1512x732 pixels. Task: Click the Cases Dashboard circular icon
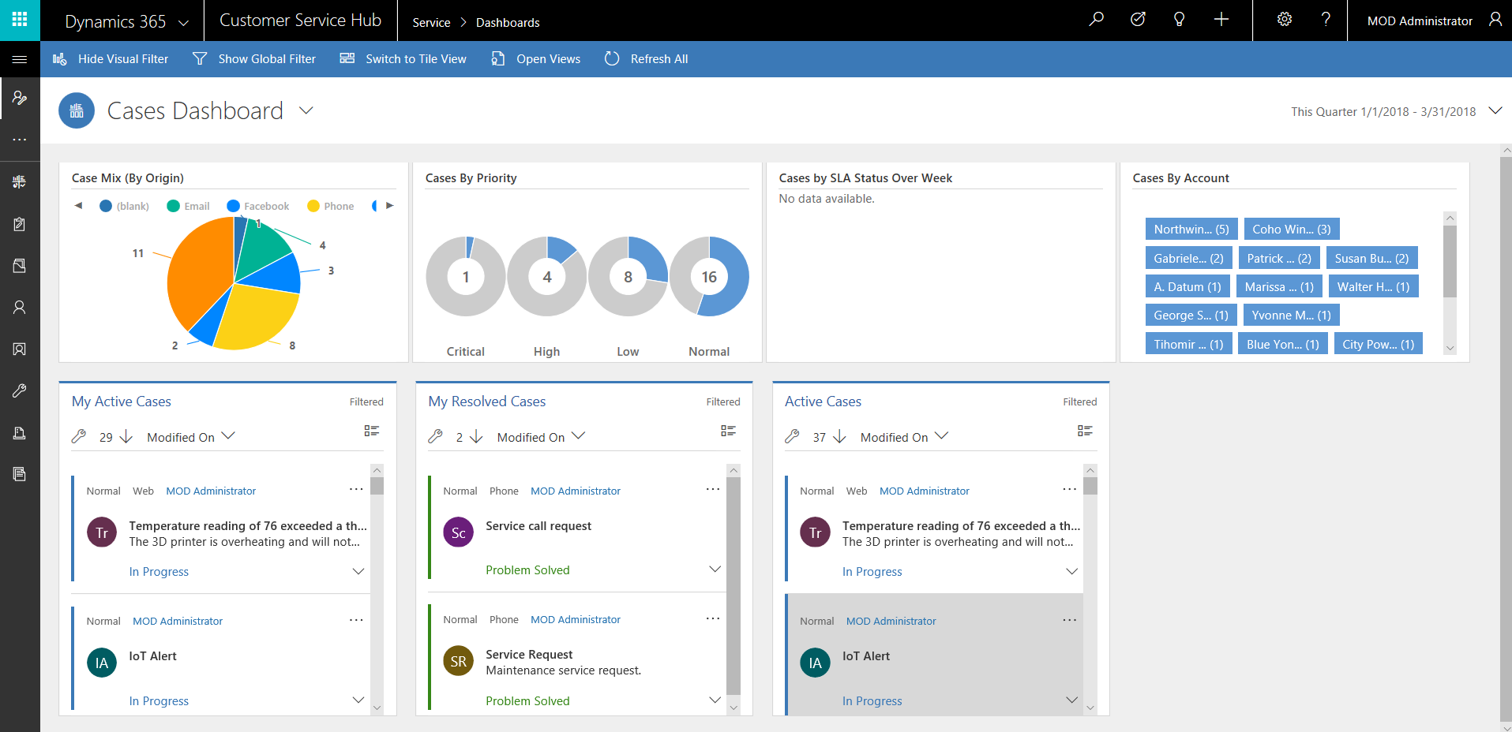(x=77, y=110)
